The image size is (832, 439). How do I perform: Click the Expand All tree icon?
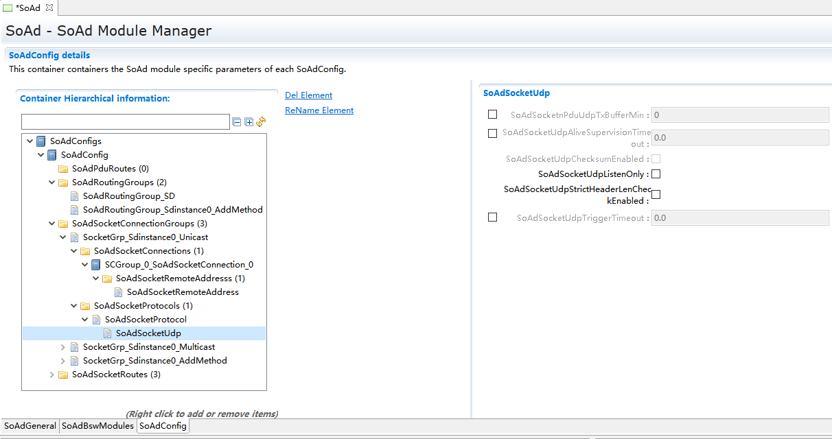249,122
